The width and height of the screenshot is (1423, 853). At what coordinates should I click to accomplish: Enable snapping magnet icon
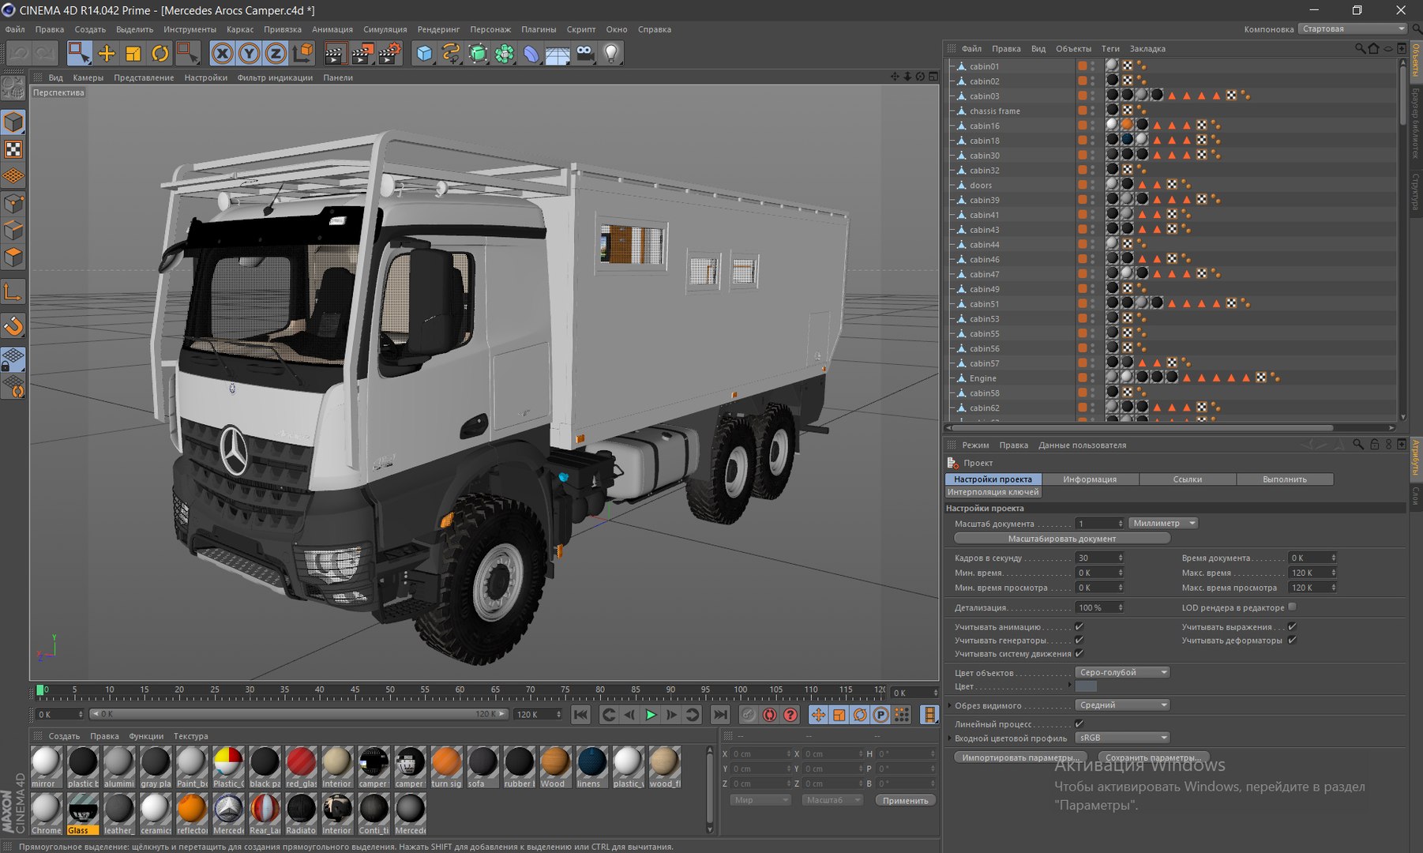[13, 326]
